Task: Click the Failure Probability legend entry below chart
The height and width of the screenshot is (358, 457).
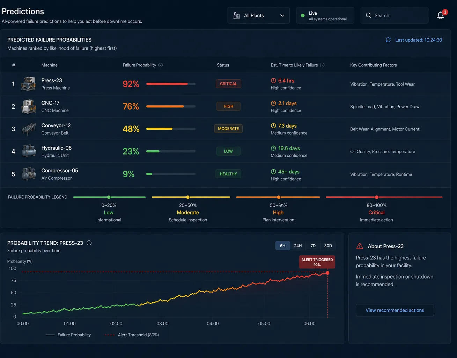Action: point(68,335)
